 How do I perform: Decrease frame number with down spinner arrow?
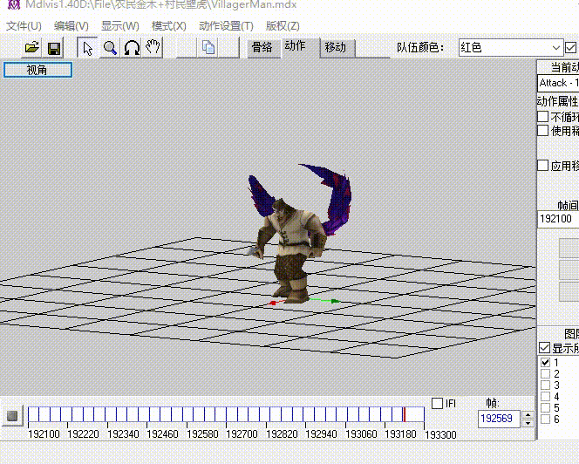pos(528,423)
